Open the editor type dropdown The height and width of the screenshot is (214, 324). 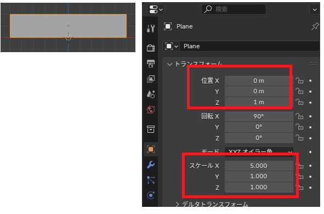tap(156, 9)
